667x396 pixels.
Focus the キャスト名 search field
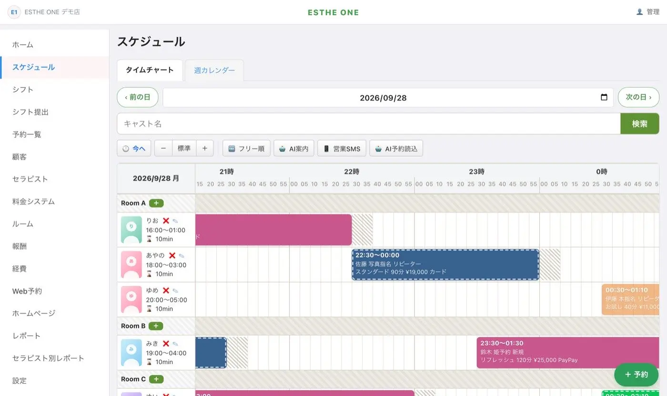point(369,124)
